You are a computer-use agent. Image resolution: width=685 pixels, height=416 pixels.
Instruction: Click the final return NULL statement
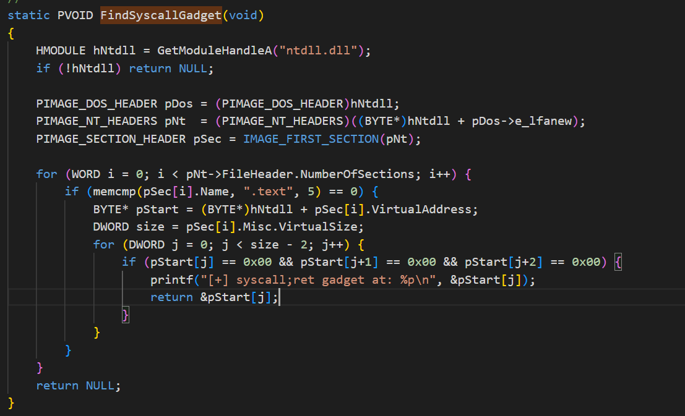pyautogui.click(x=78, y=386)
